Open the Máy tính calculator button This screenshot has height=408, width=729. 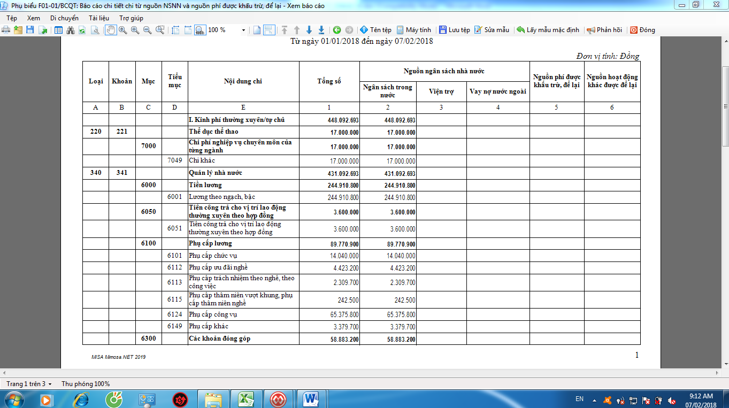click(413, 30)
